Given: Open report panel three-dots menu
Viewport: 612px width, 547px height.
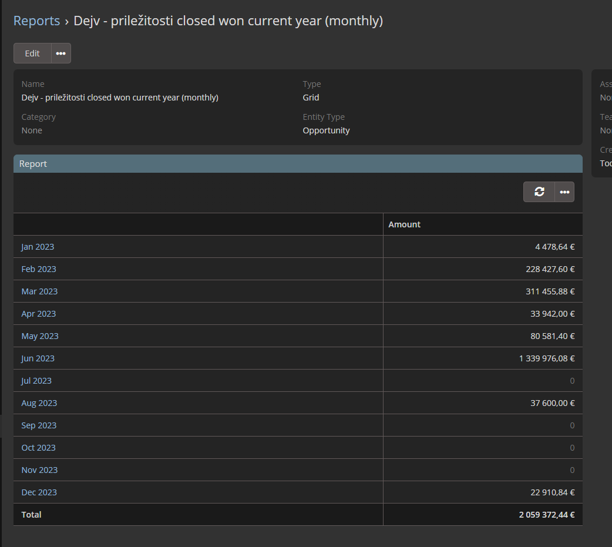Looking at the screenshot, I should [x=564, y=192].
